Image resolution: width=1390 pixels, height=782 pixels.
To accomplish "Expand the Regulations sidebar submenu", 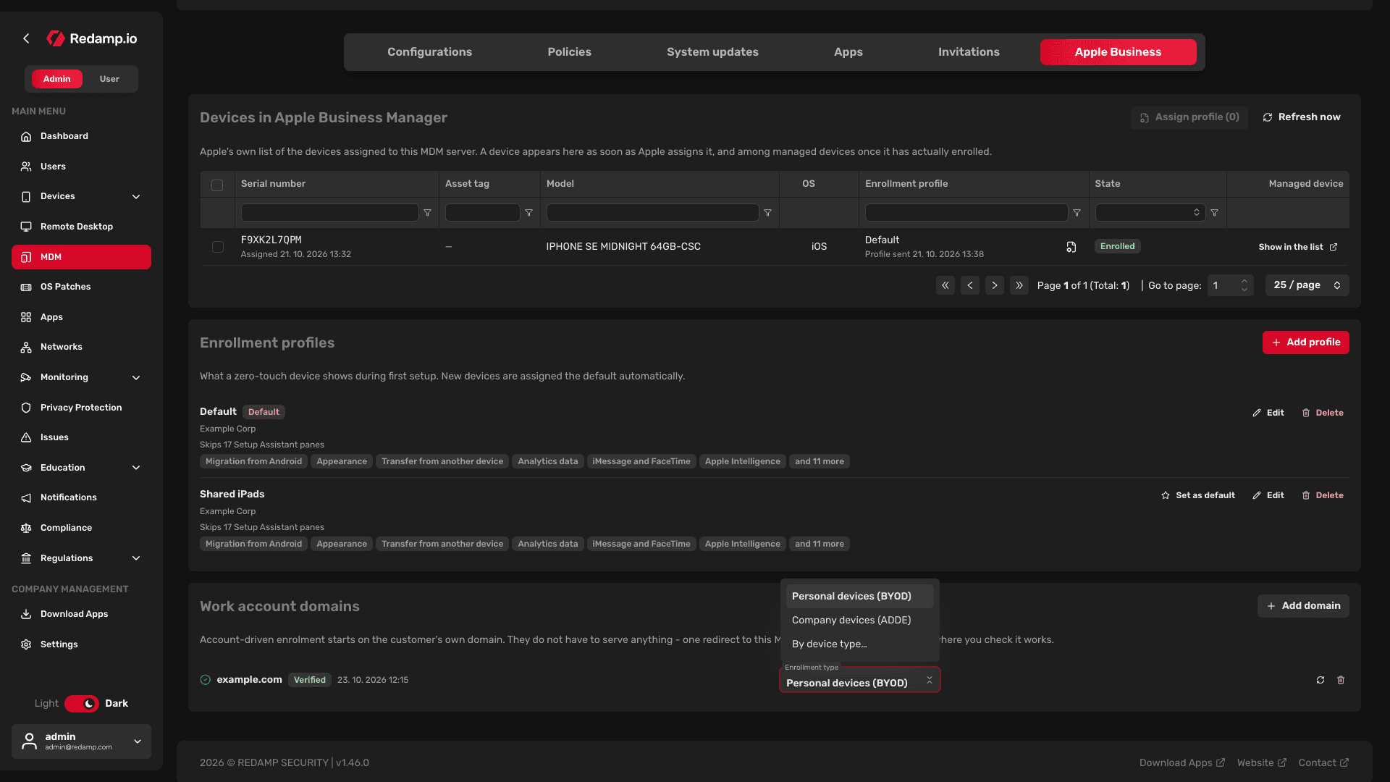I will click(x=136, y=558).
